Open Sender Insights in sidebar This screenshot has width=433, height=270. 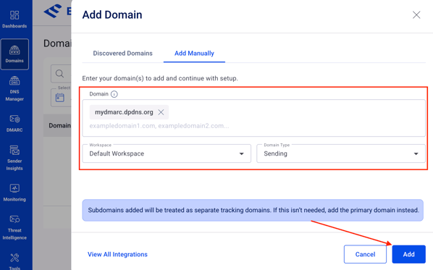[14, 158]
